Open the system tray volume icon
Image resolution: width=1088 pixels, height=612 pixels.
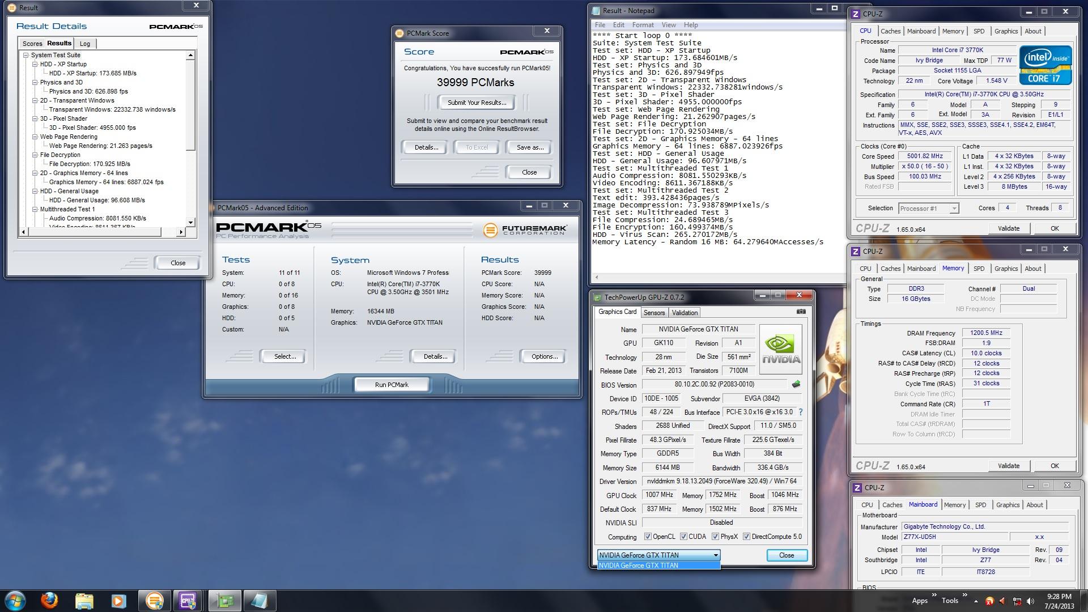pyautogui.click(x=1030, y=601)
